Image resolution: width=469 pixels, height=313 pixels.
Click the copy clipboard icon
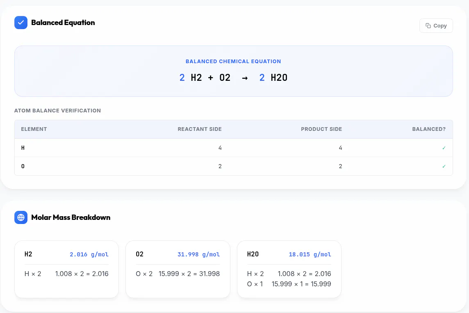pos(428,26)
